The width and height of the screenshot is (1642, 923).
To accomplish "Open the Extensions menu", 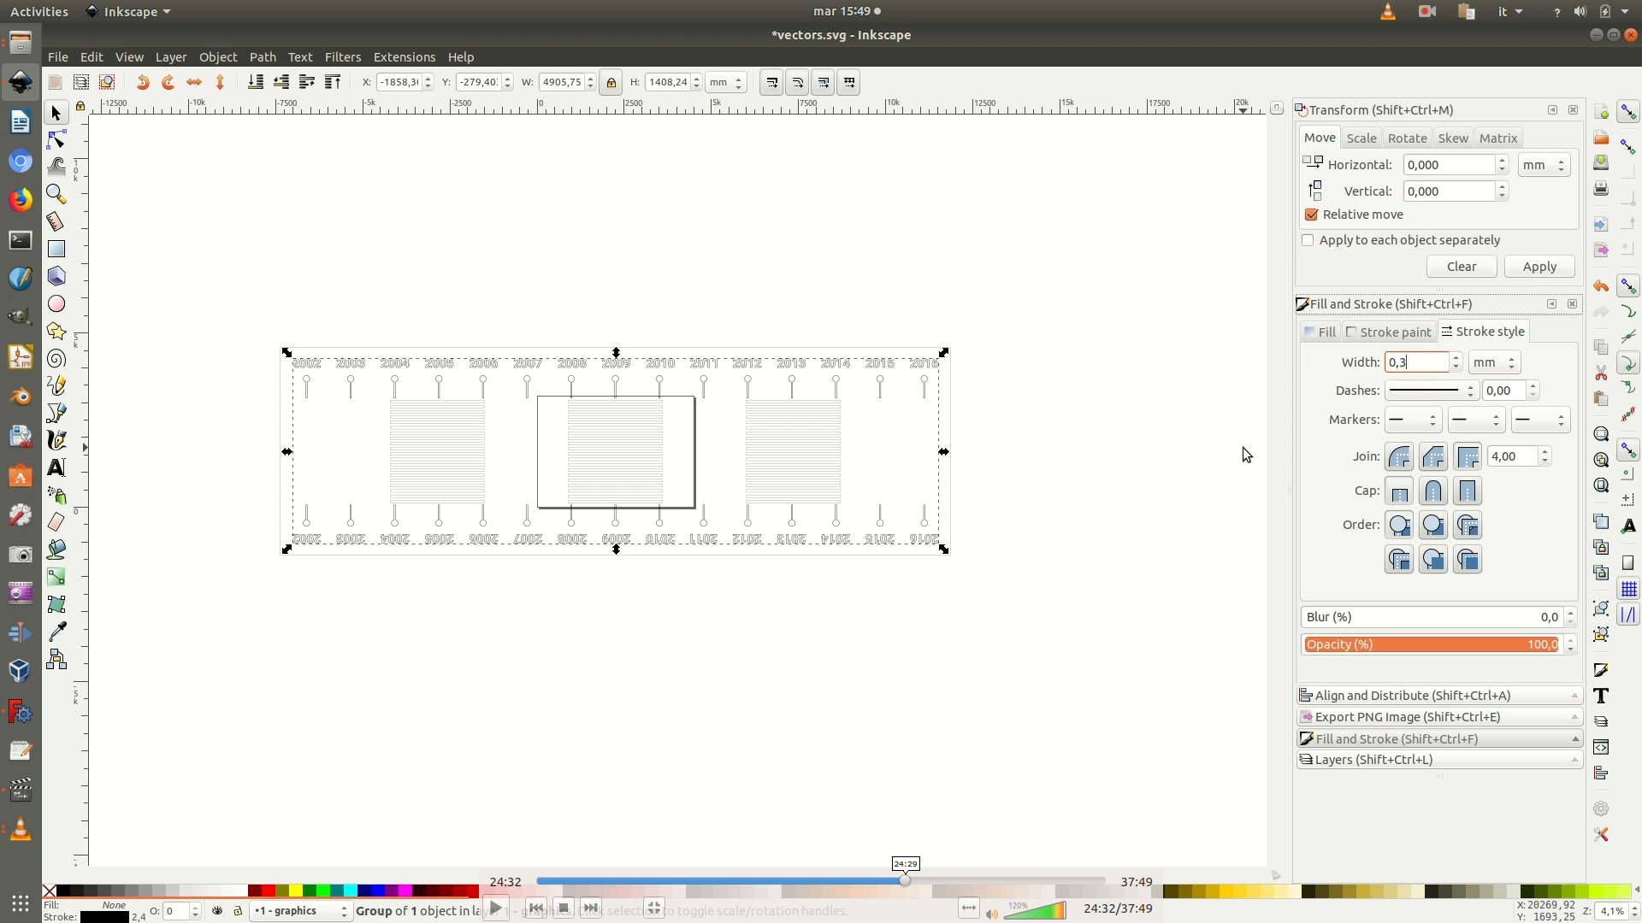I will click(405, 57).
